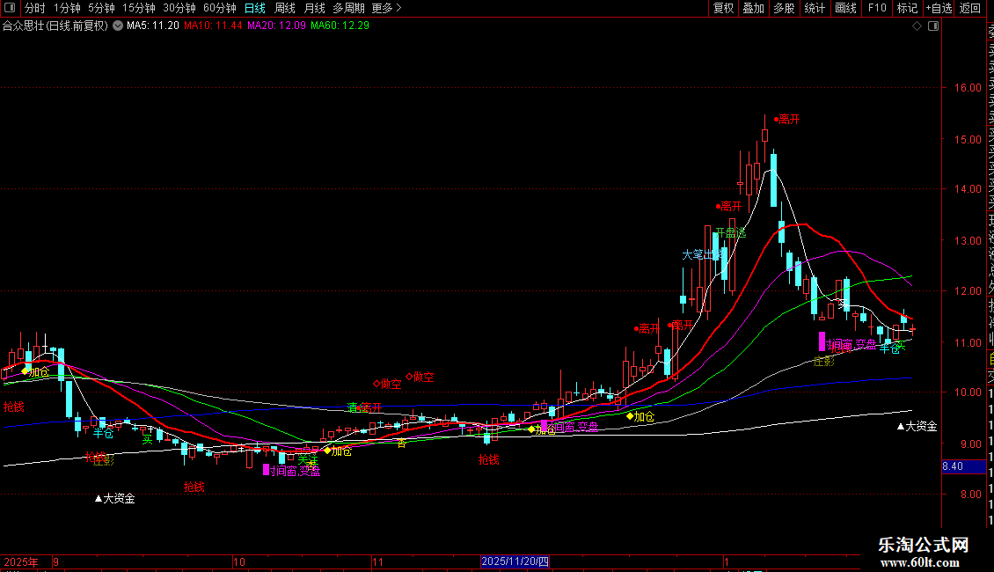Click the diamond marker icon above the chart
This screenshot has width=994, height=572.
(917, 26)
